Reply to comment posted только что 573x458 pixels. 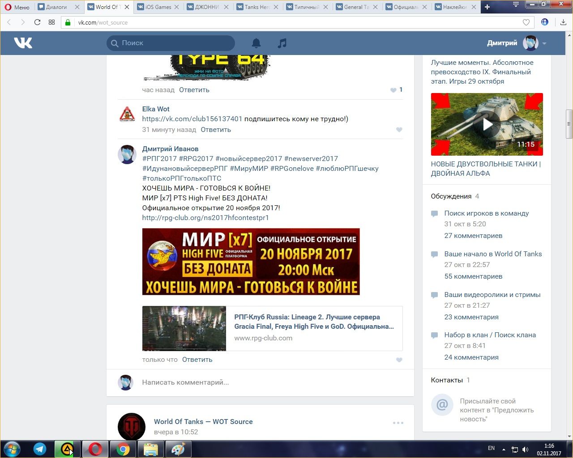point(197,360)
